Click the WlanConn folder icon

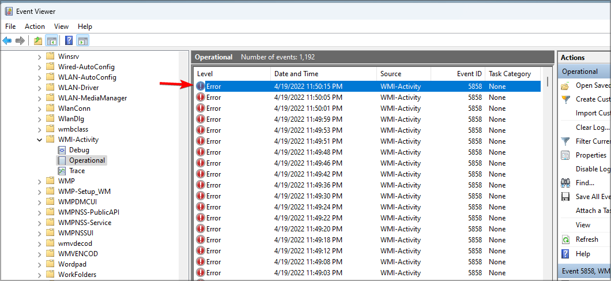tap(50, 108)
